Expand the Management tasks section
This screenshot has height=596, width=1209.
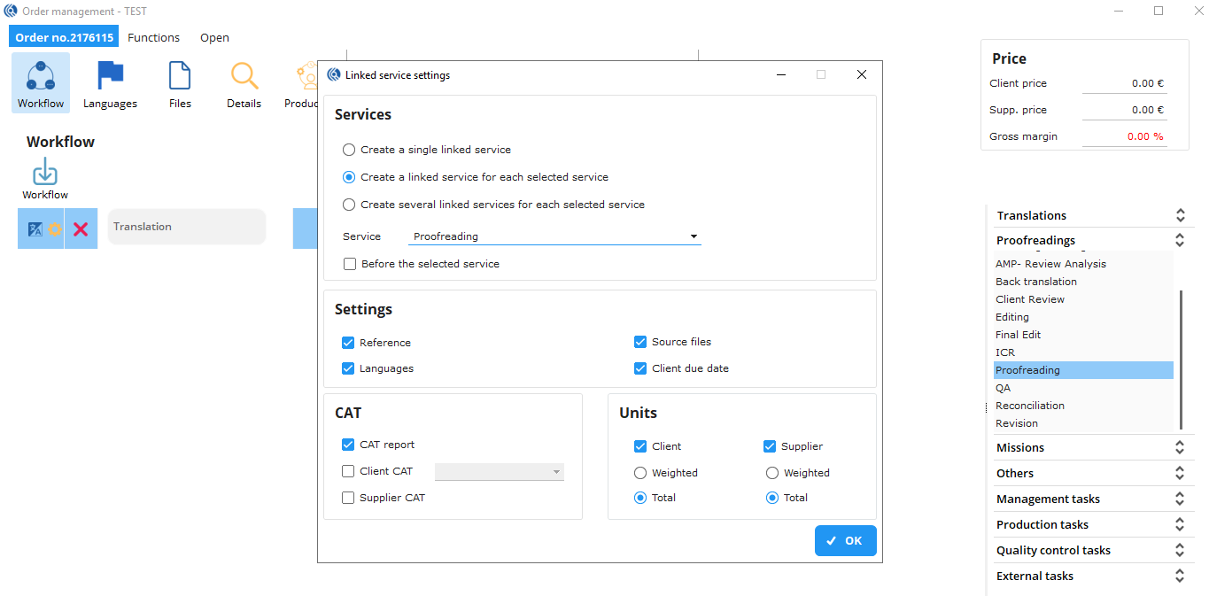pos(1179,499)
